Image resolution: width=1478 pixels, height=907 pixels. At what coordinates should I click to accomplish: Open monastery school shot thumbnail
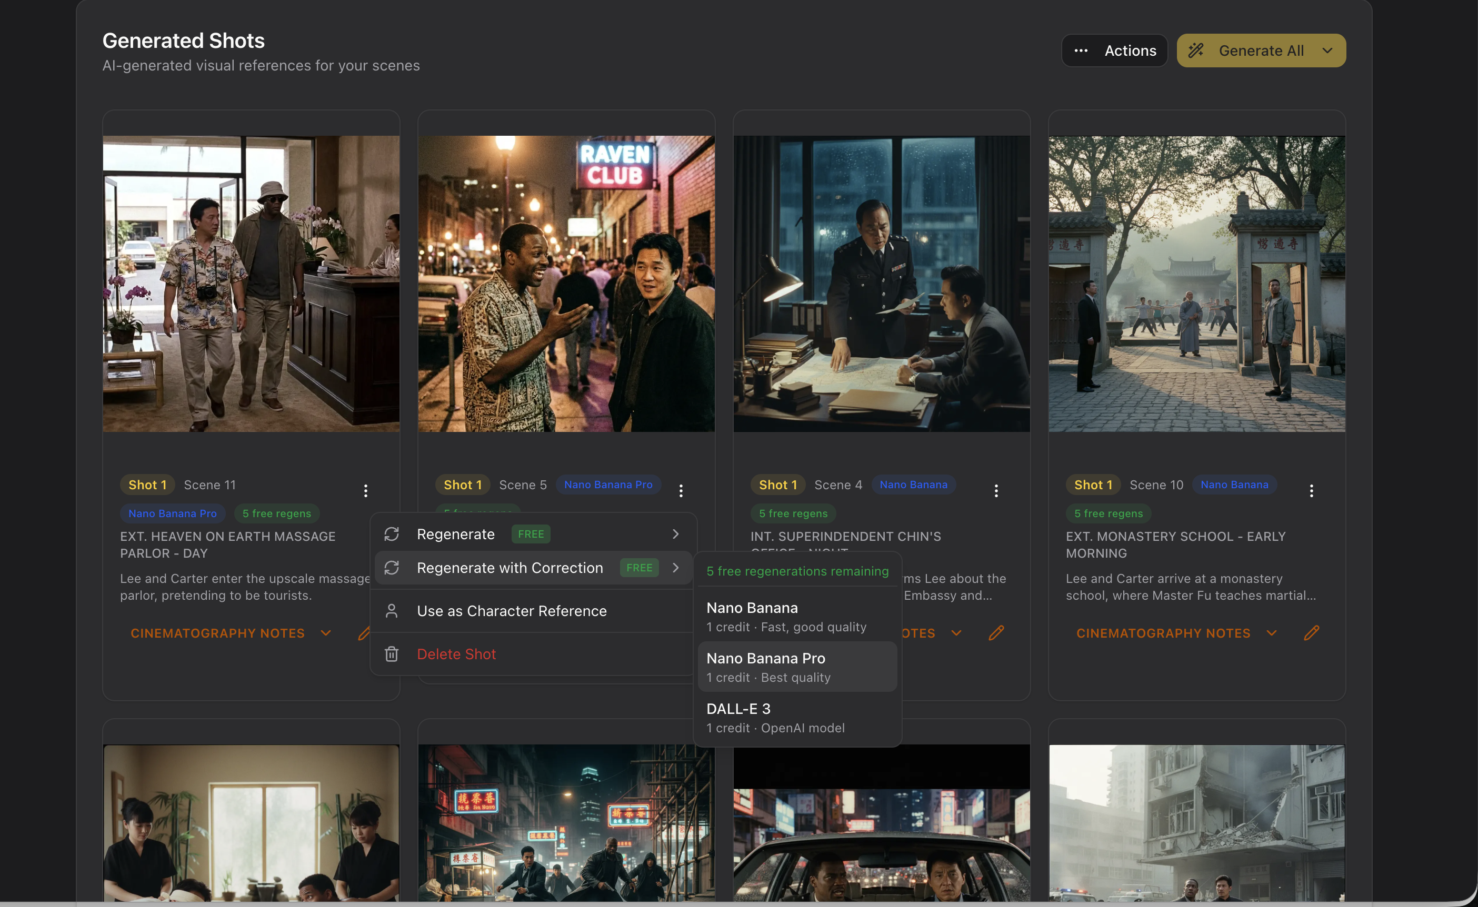tap(1196, 283)
